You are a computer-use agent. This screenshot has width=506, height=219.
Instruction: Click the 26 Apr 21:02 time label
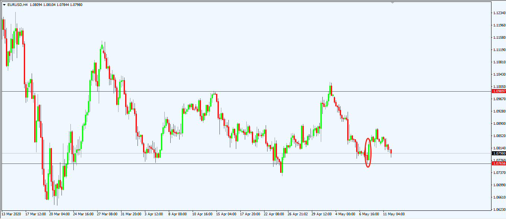point(298,214)
